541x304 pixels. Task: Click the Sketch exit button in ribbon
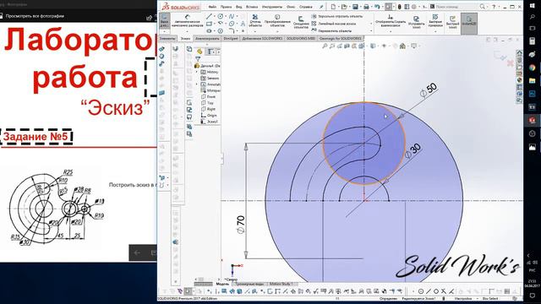tap(164, 20)
